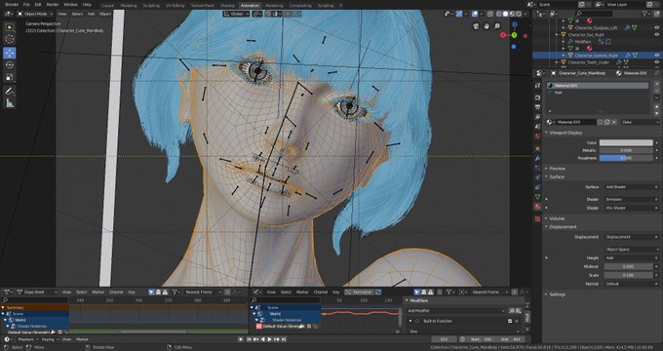This screenshot has width=663, height=351.
Task: Select the Cursor tool in the viewport toolbar
Action: [x=10, y=39]
